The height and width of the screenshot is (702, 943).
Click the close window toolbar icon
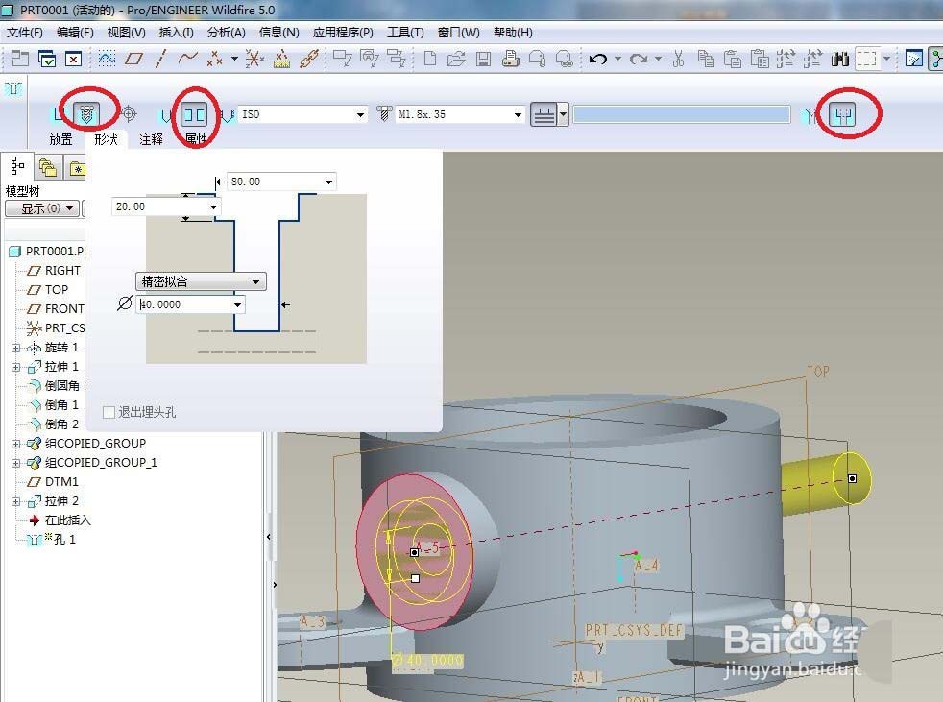pyautogui.click(x=73, y=59)
